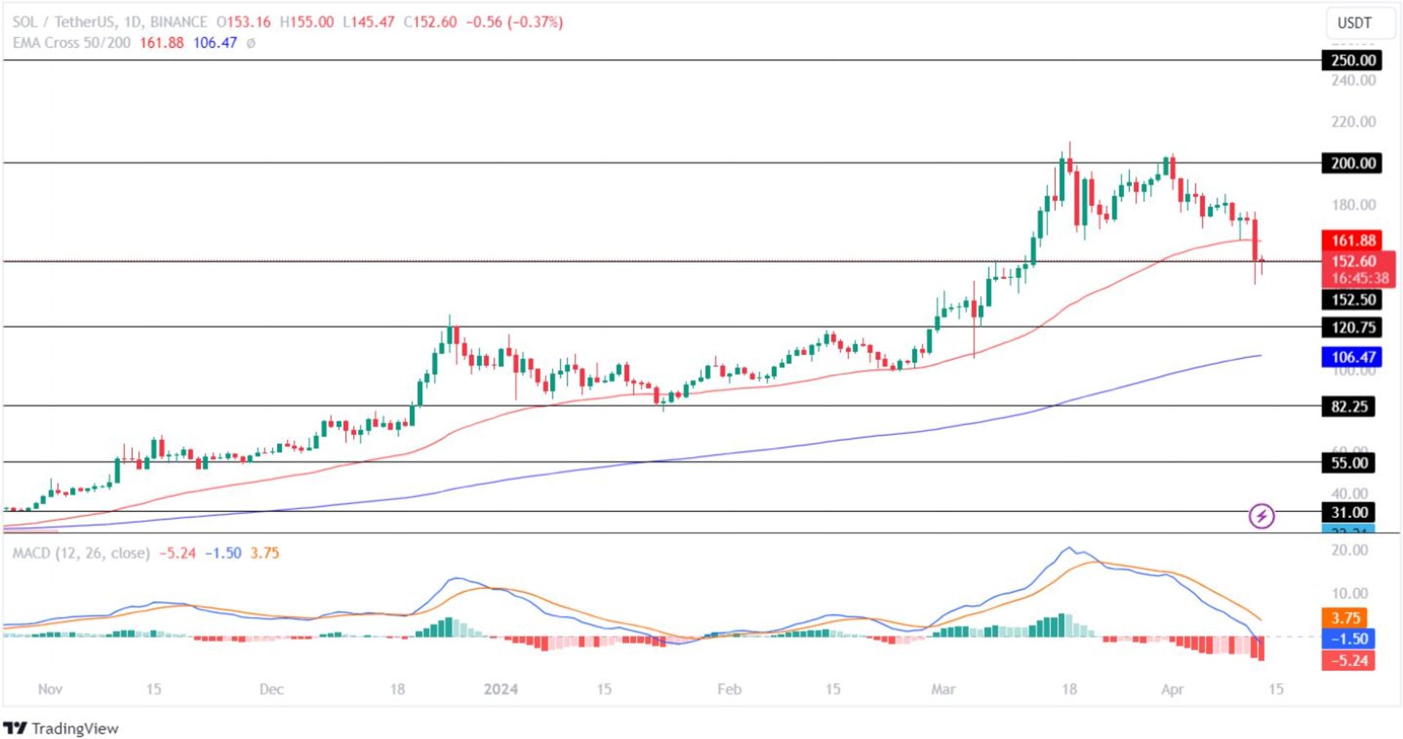The height and width of the screenshot is (739, 1403).
Task: Click the 200.00 horizontal line price label
Action: tap(1352, 163)
